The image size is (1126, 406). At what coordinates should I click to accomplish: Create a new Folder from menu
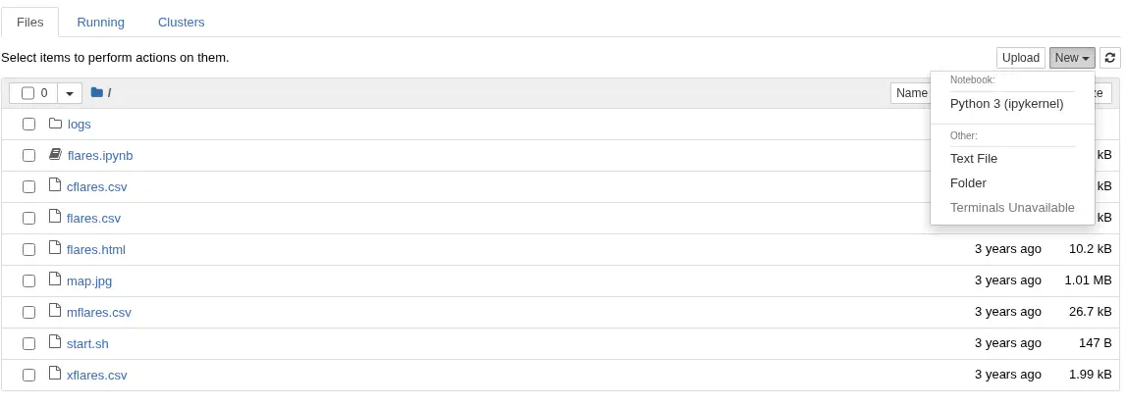[x=968, y=182]
